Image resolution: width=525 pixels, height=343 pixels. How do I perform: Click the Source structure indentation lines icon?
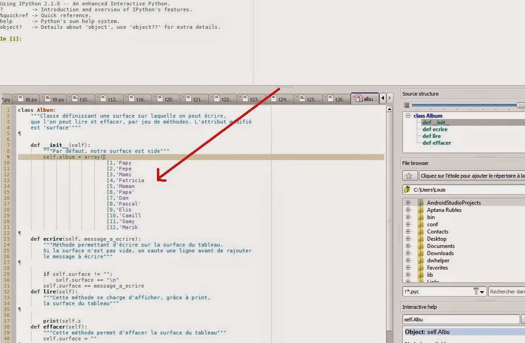pyautogui.click(x=406, y=105)
